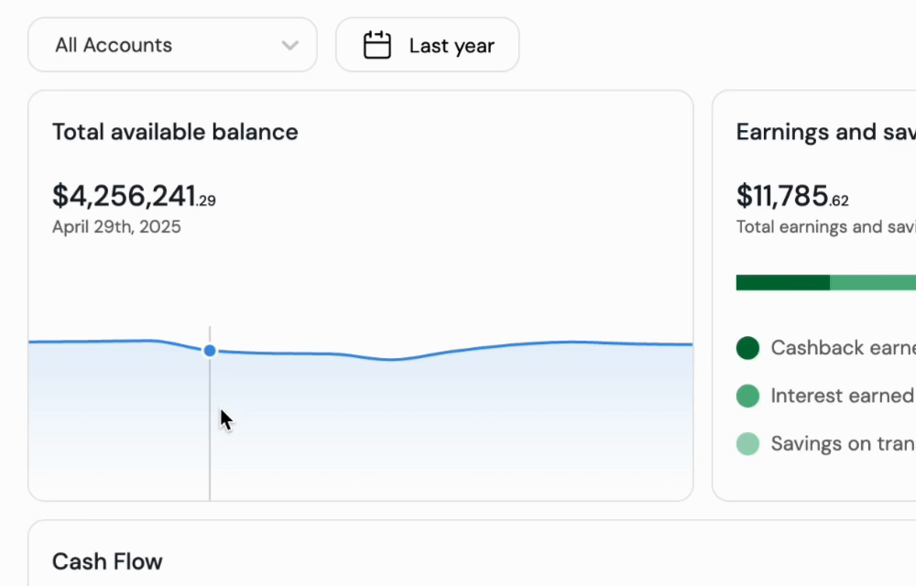This screenshot has height=586, width=916.
Task: Open the All Accounts dropdown
Action: (172, 45)
